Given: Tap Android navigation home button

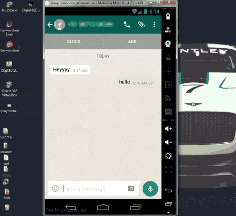Looking at the screenshot, I should coord(103,207).
